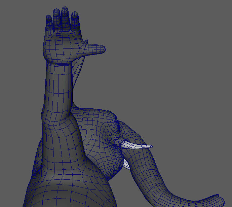Select the long white upper tusk
The image size is (232, 207).
(x=137, y=145)
